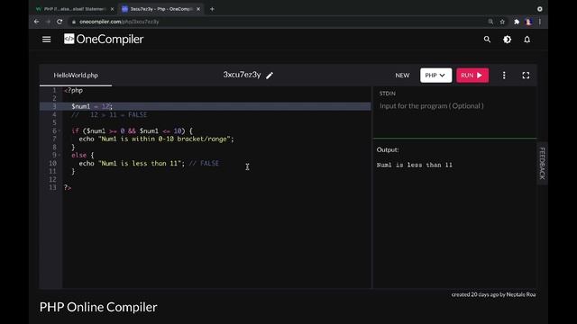
Task: Go back in browser history
Action: [x=36, y=22]
